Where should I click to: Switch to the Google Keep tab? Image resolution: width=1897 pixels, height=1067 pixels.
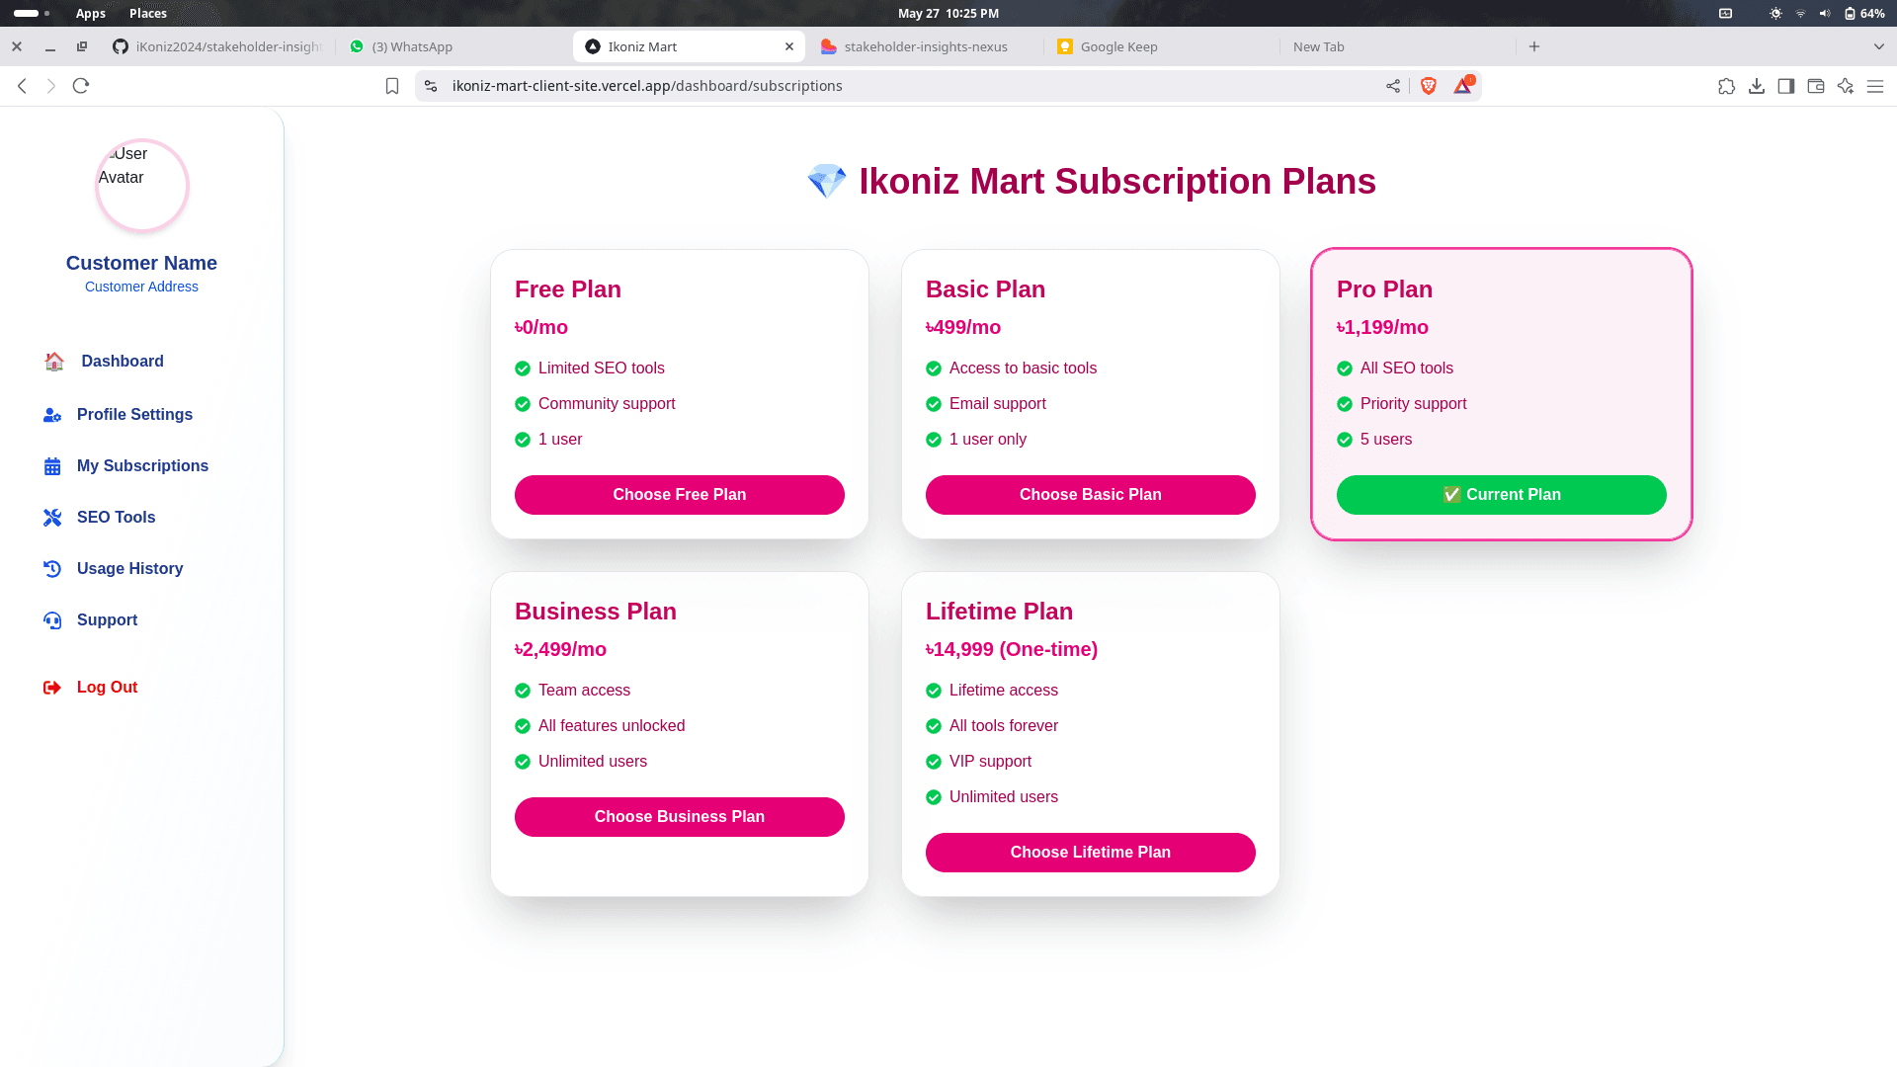[x=1118, y=46]
